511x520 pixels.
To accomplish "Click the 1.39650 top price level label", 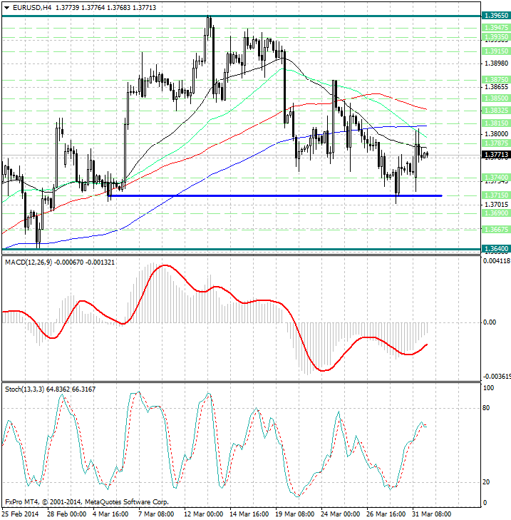I will coord(496,16).
